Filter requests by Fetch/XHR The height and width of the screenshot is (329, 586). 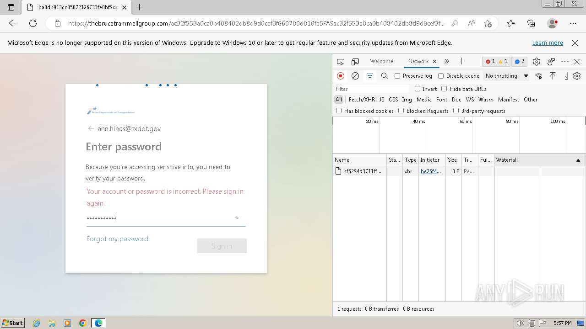coord(362,100)
